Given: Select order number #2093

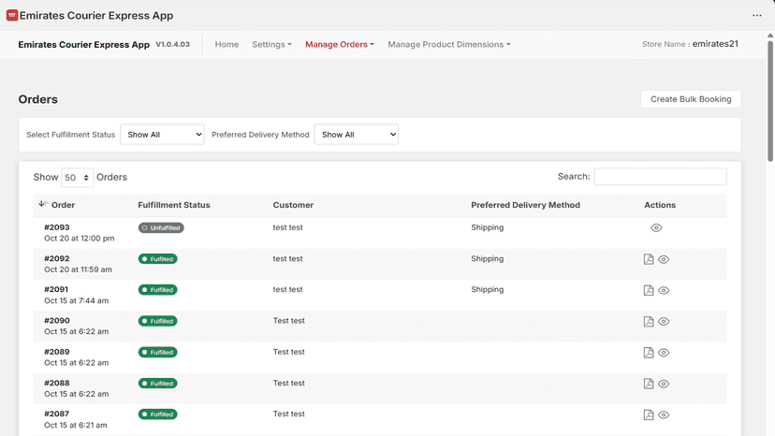Looking at the screenshot, I should point(57,227).
